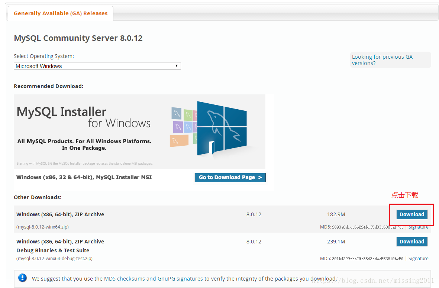439x288 pixels.
Task: Click the dark purple dolphin tile in the banner
Action: click(x=178, y=127)
